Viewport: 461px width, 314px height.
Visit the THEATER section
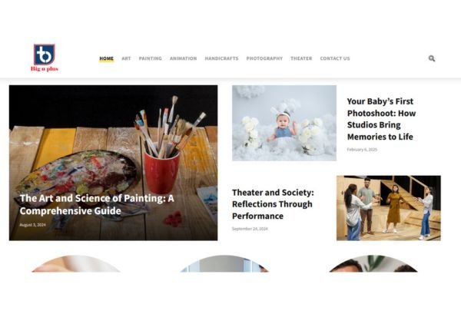[x=301, y=58]
